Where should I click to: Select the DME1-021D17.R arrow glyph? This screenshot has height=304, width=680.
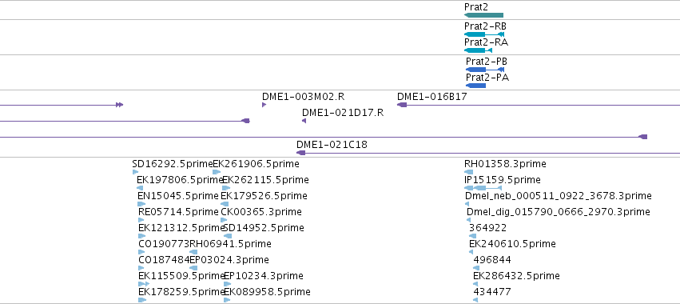point(304,121)
